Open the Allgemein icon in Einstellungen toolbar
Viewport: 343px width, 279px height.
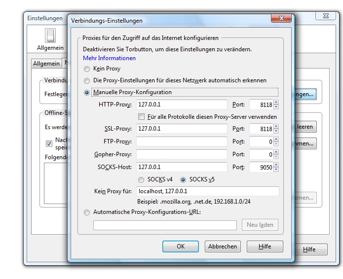click(50, 39)
